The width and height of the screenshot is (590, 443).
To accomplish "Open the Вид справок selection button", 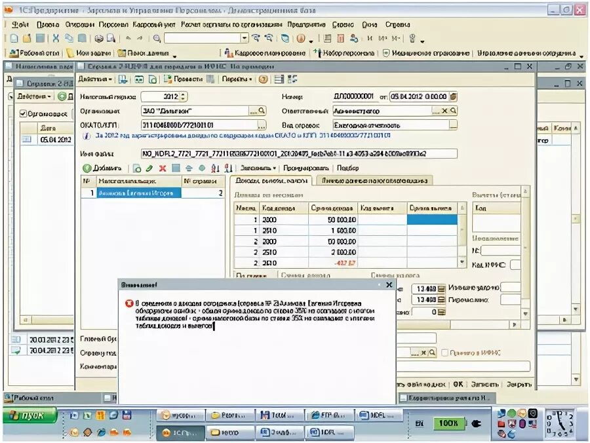I will pos(454,125).
